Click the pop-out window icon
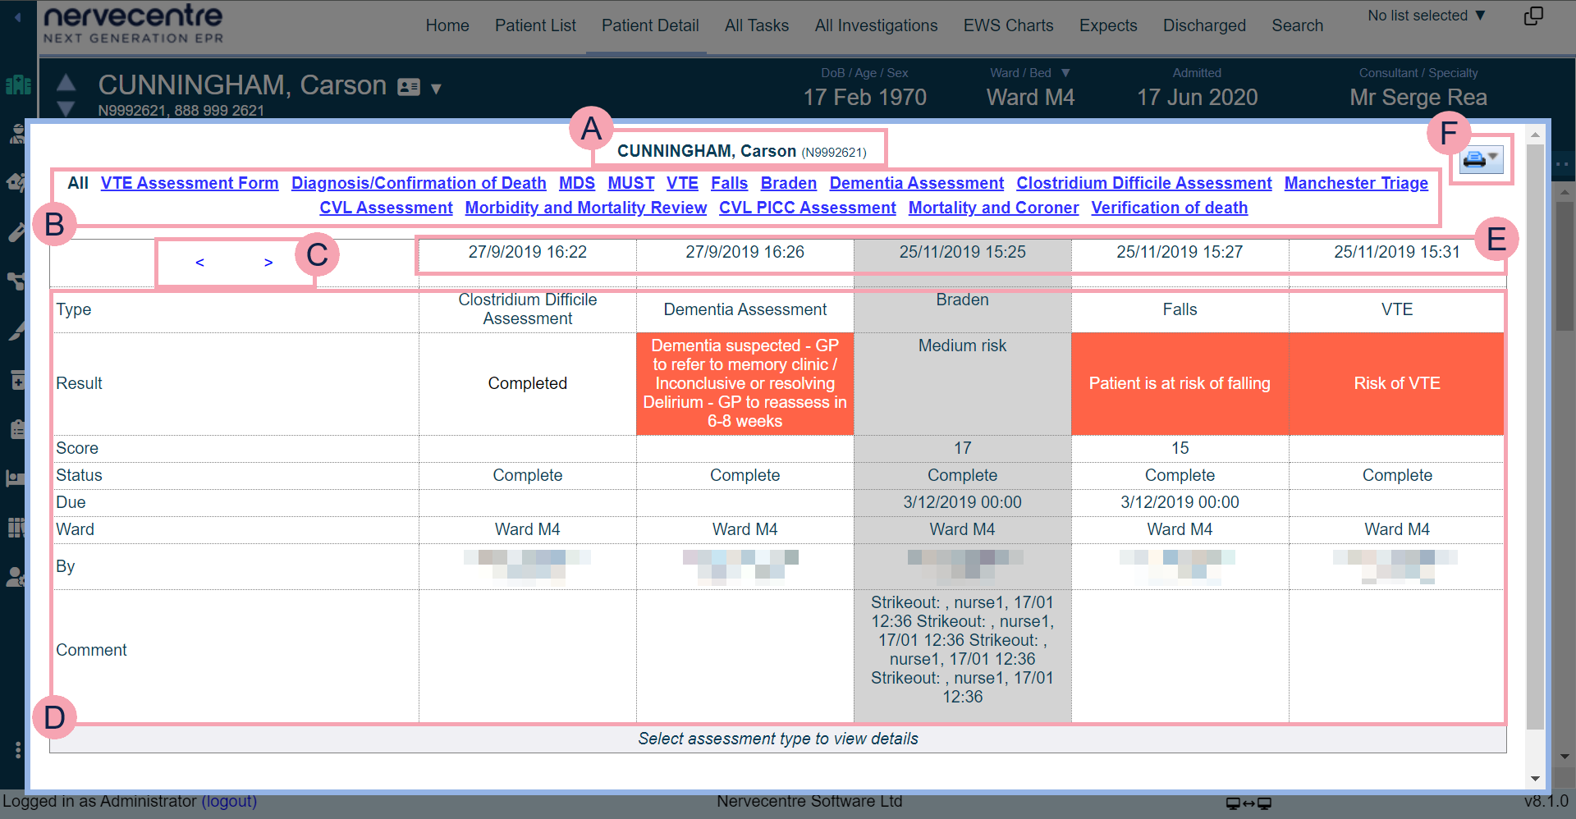This screenshot has height=819, width=1576. click(x=1532, y=16)
